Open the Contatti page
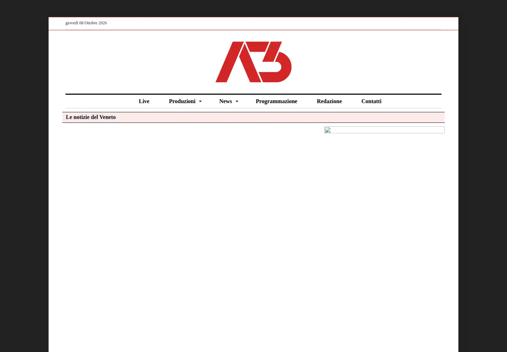The height and width of the screenshot is (352, 507). 371,101
